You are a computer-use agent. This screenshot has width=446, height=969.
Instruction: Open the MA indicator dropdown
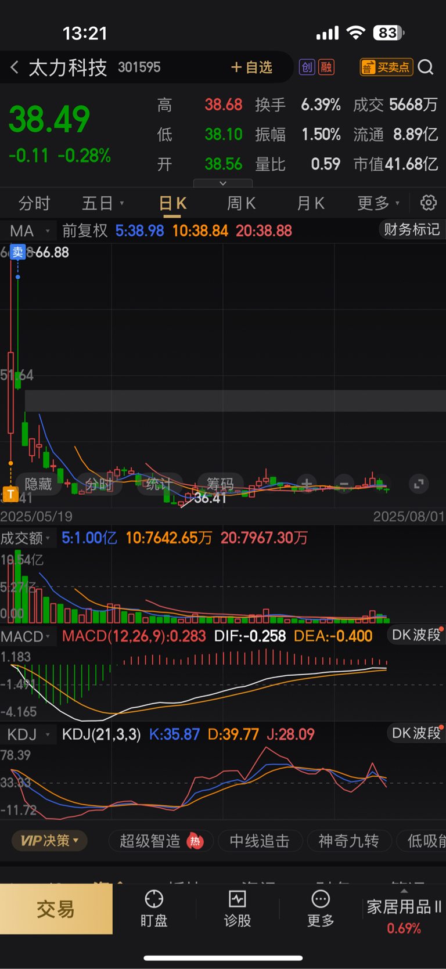28,230
